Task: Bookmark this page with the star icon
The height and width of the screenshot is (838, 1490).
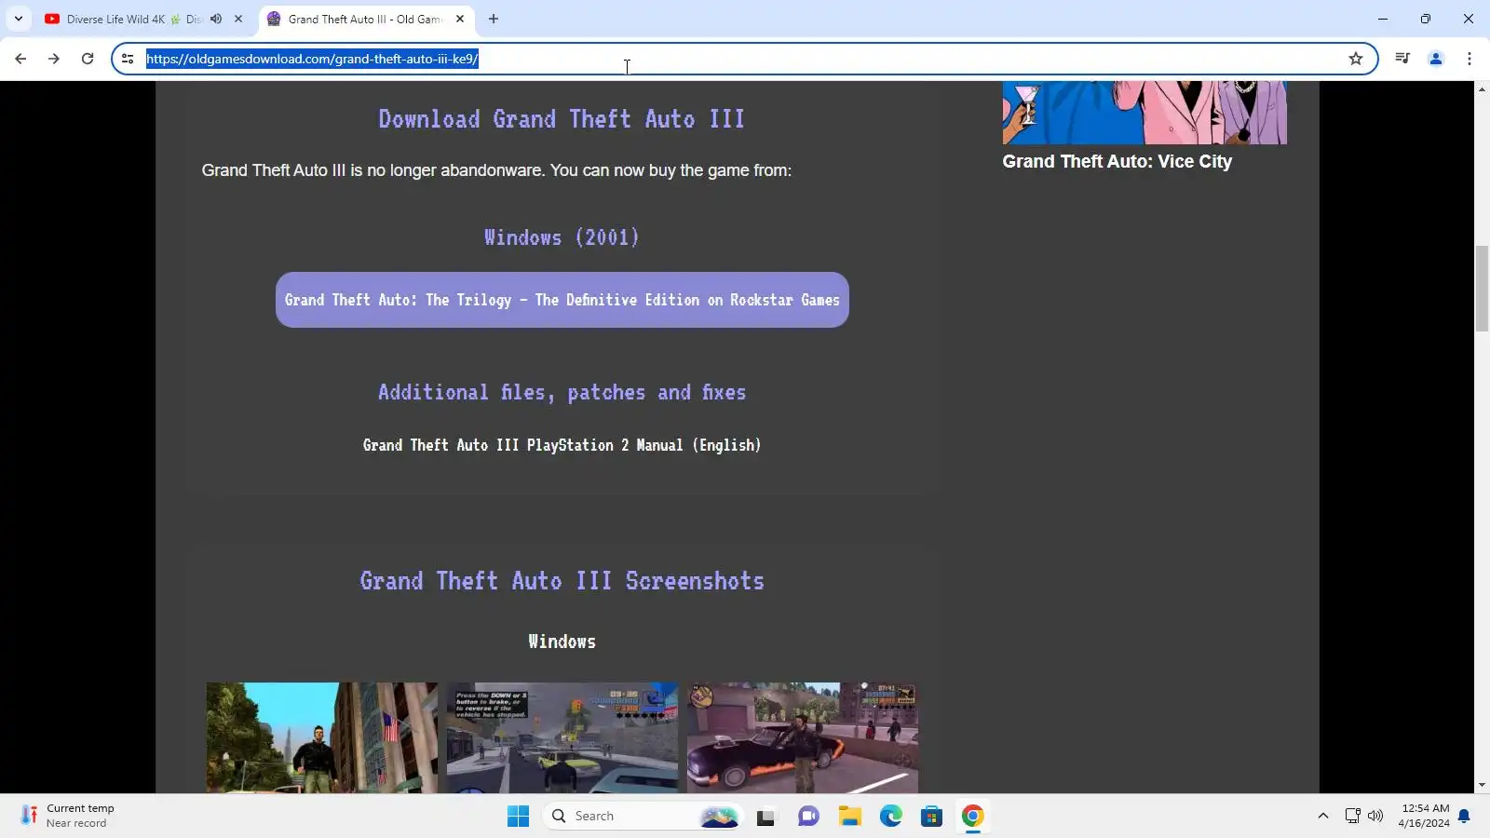Action: click(x=1356, y=59)
